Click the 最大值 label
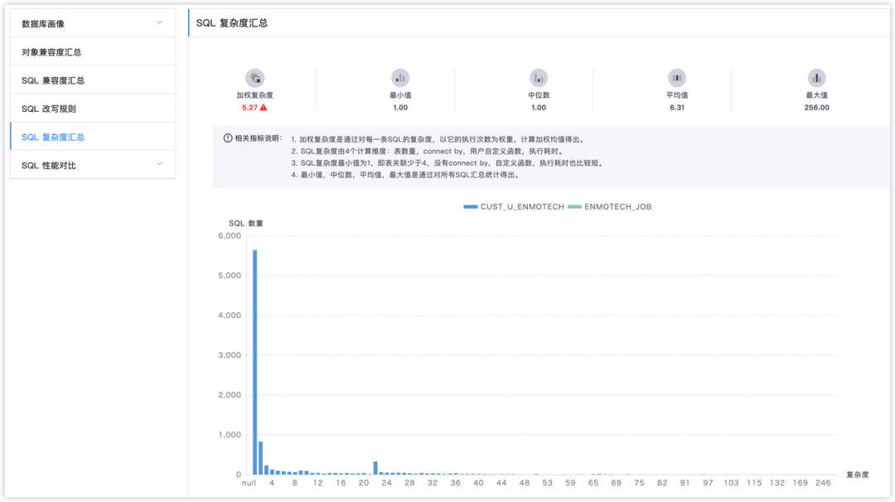Image resolution: width=895 pixels, height=502 pixels. (x=817, y=95)
